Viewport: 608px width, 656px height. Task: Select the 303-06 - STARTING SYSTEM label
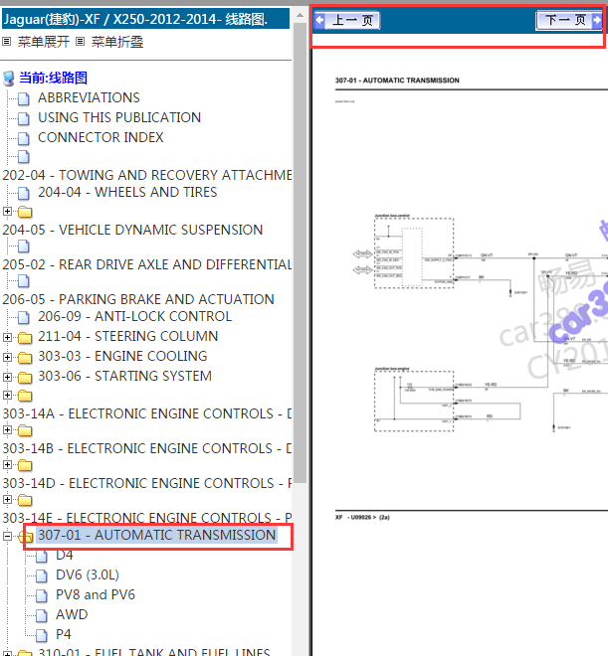click(124, 376)
